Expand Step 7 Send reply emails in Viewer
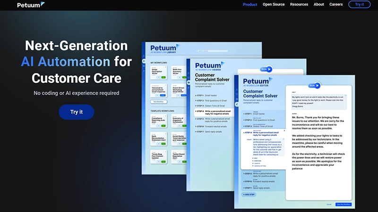 click(209, 132)
